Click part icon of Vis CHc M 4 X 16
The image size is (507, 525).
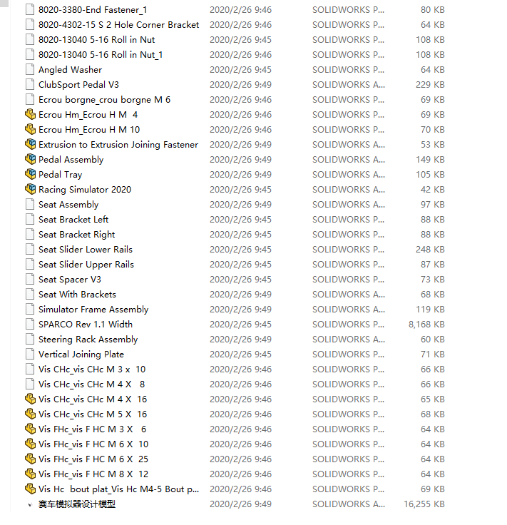[x=30, y=399]
